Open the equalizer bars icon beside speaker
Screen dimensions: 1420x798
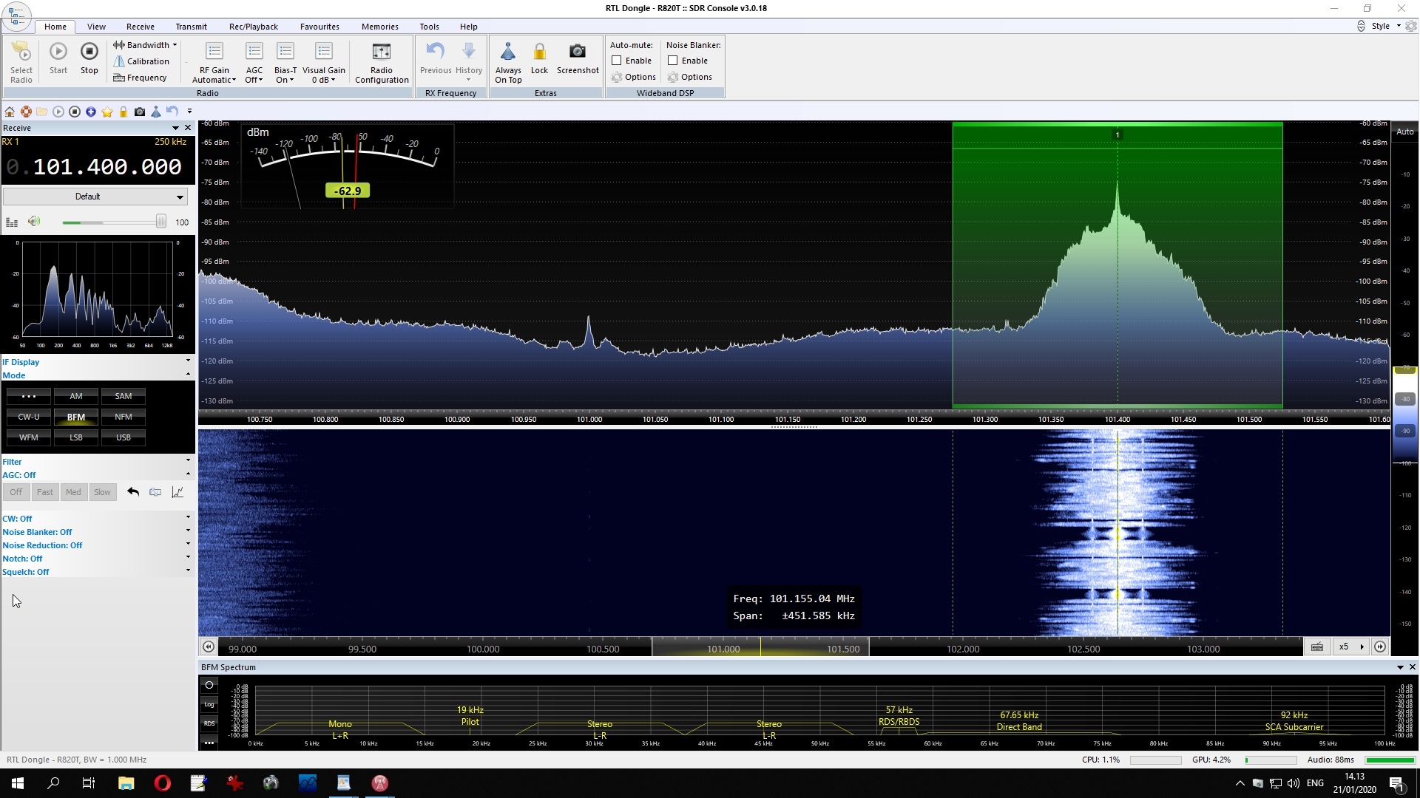12,222
